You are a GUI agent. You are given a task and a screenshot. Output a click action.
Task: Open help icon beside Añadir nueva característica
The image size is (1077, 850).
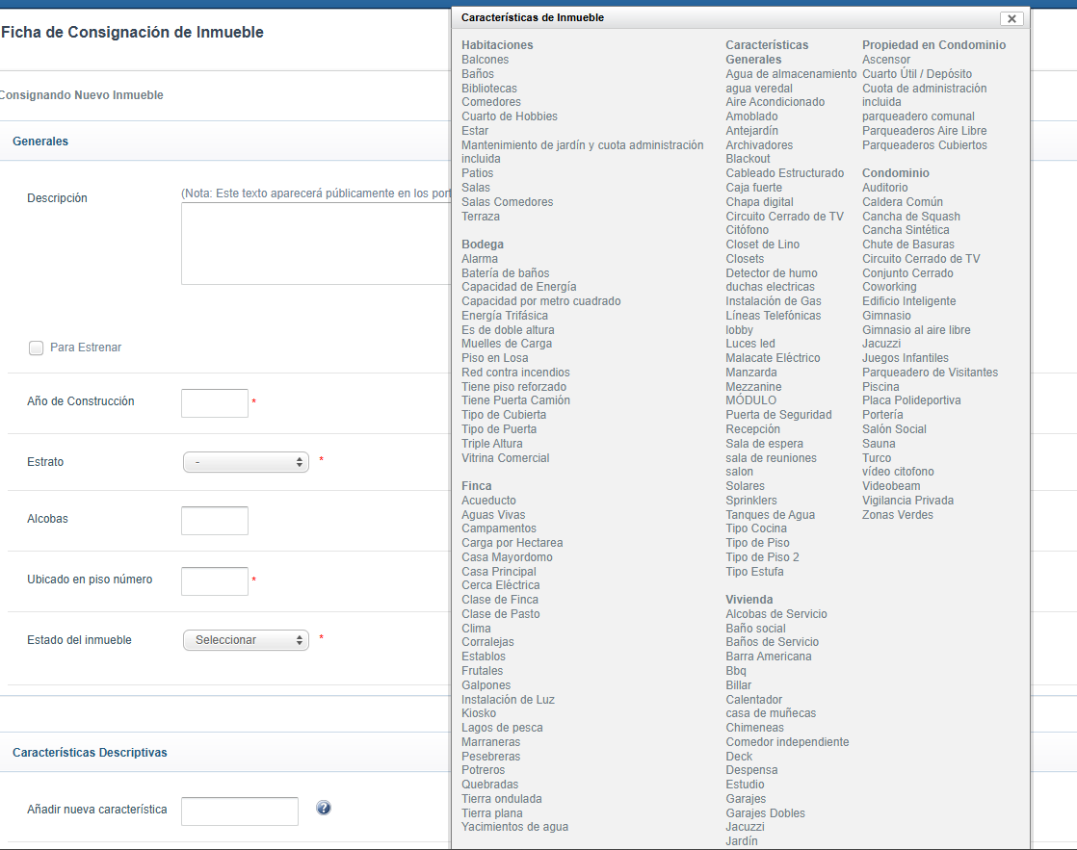(x=324, y=808)
